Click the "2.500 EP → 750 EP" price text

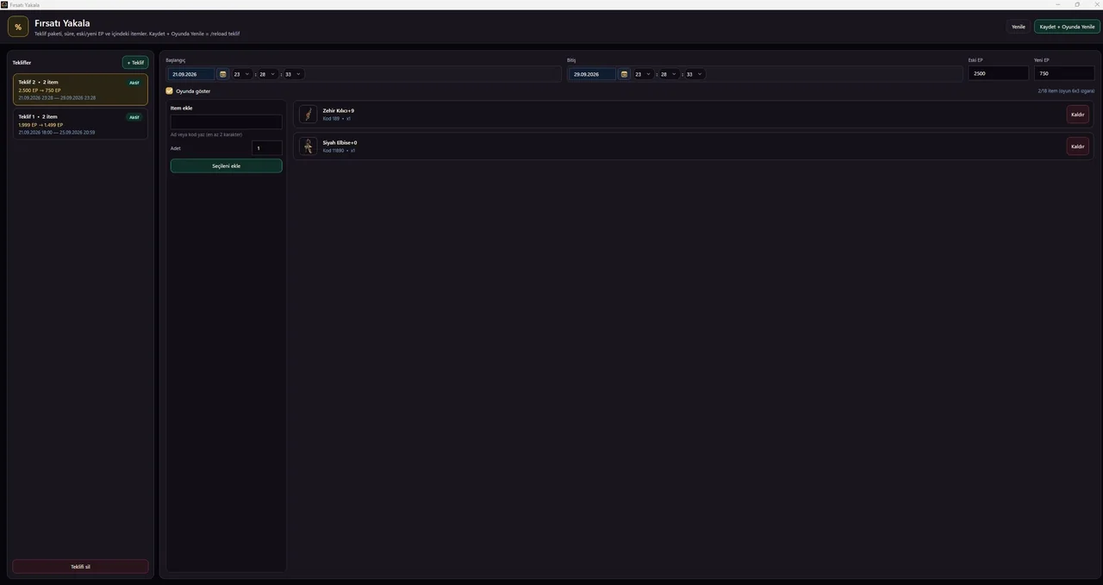40,90
